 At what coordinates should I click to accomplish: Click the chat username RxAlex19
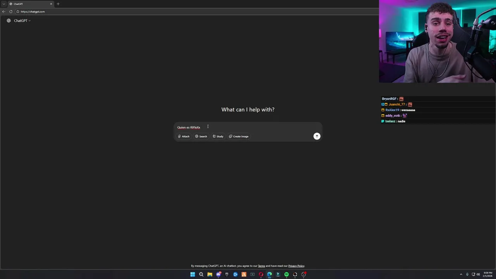click(x=392, y=110)
